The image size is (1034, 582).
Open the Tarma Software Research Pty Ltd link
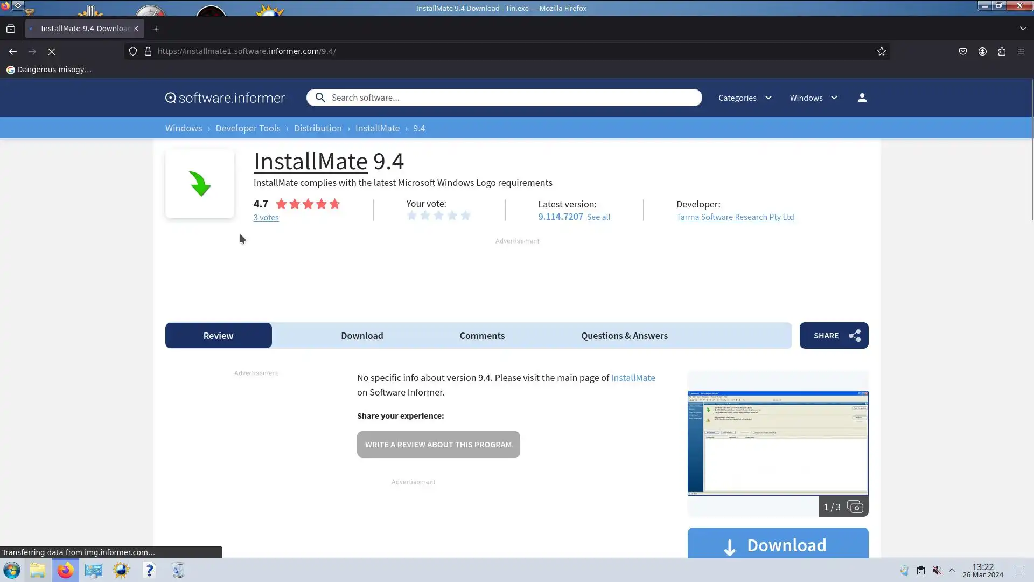coord(735,217)
